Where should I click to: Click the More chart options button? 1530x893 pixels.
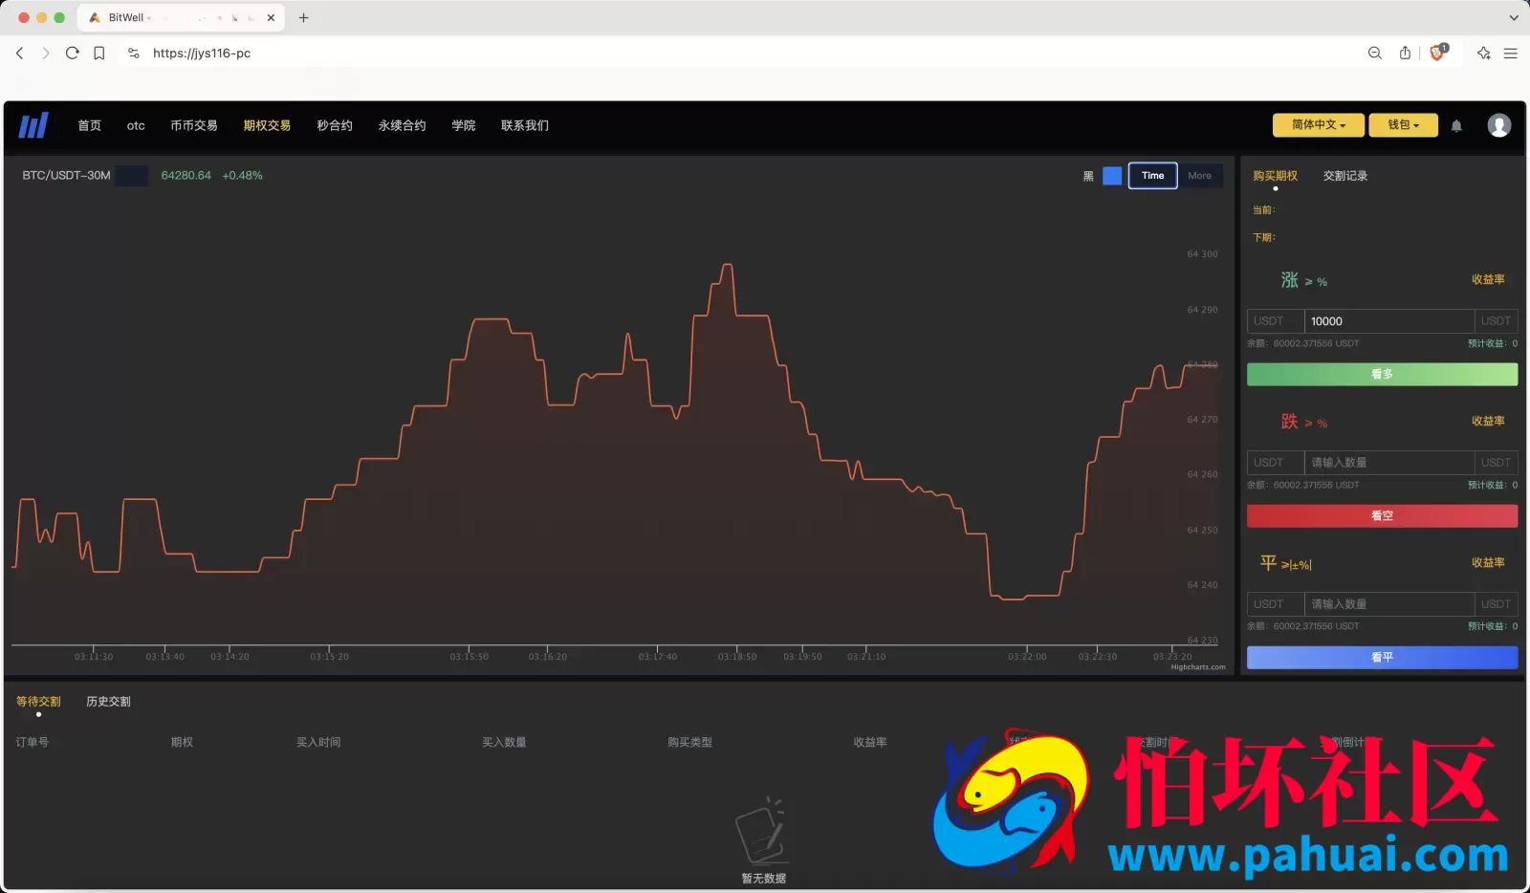(1199, 176)
